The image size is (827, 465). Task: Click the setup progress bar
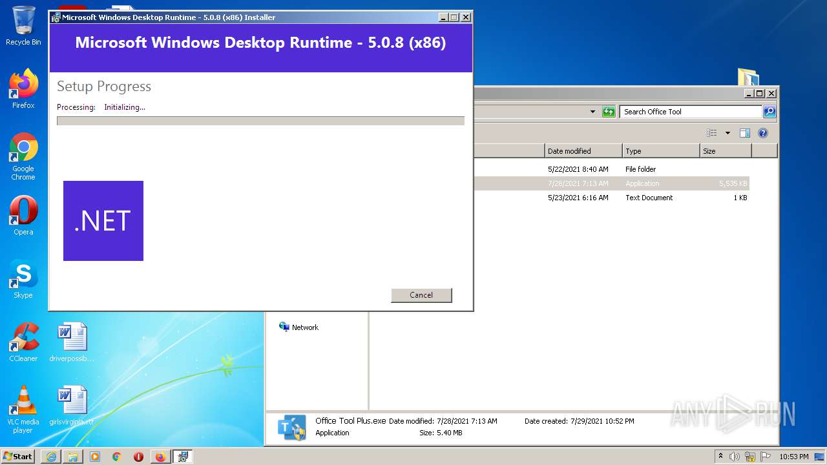click(x=260, y=121)
